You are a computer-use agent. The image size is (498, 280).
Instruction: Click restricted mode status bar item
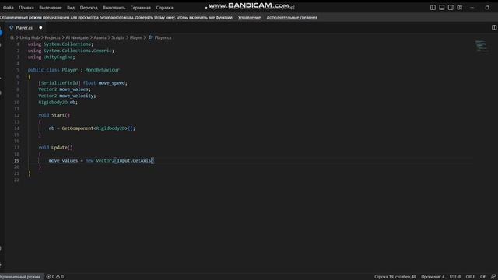20,277
